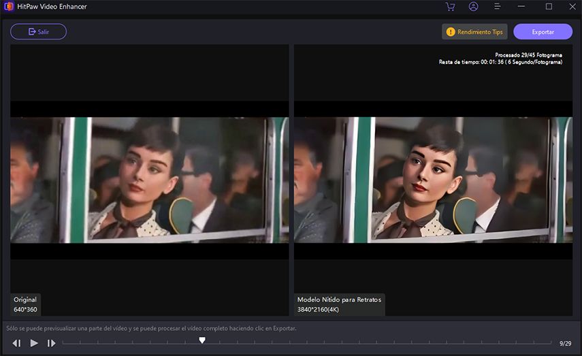Click the timeline playhead marker
The image size is (582, 356).
(202, 340)
